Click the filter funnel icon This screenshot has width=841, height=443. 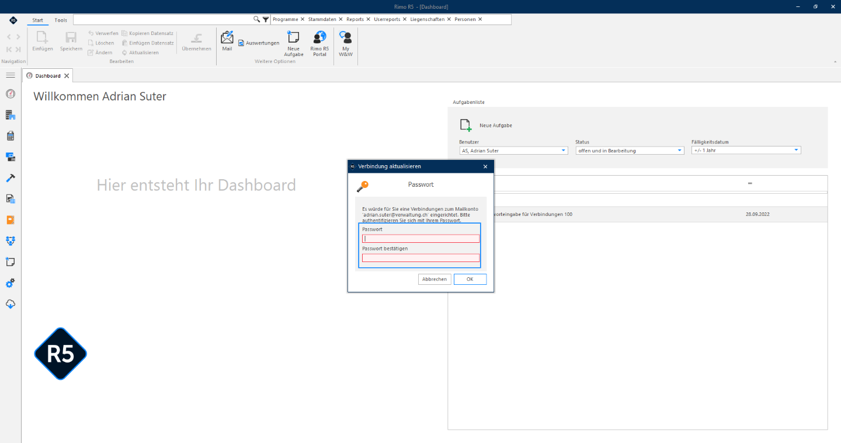266,19
